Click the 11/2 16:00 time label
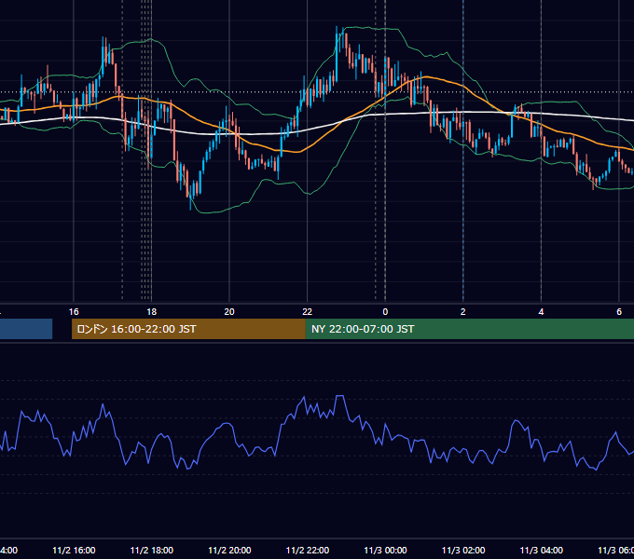The width and height of the screenshot is (634, 559). click(74, 550)
